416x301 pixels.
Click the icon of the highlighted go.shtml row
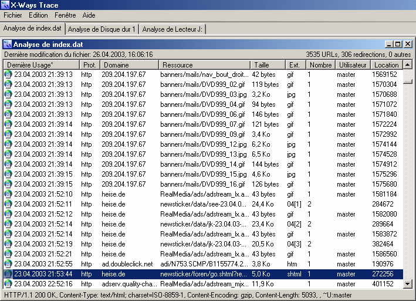click(x=8, y=274)
